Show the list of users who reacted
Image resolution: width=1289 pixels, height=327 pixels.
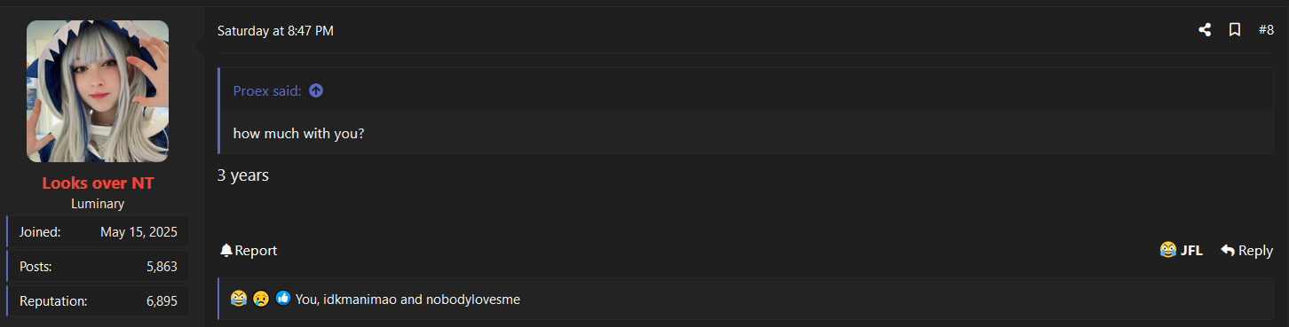pyautogui.click(x=407, y=300)
